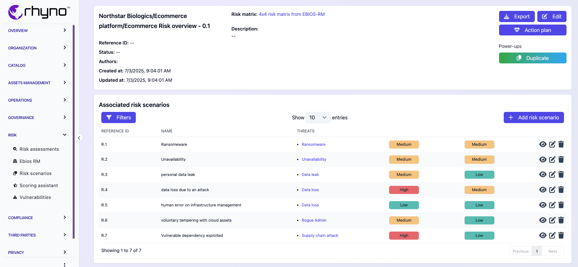Viewport: 578px width, 267px height.
Task: Click the edit icon for Ransomware row
Action: 552,144
